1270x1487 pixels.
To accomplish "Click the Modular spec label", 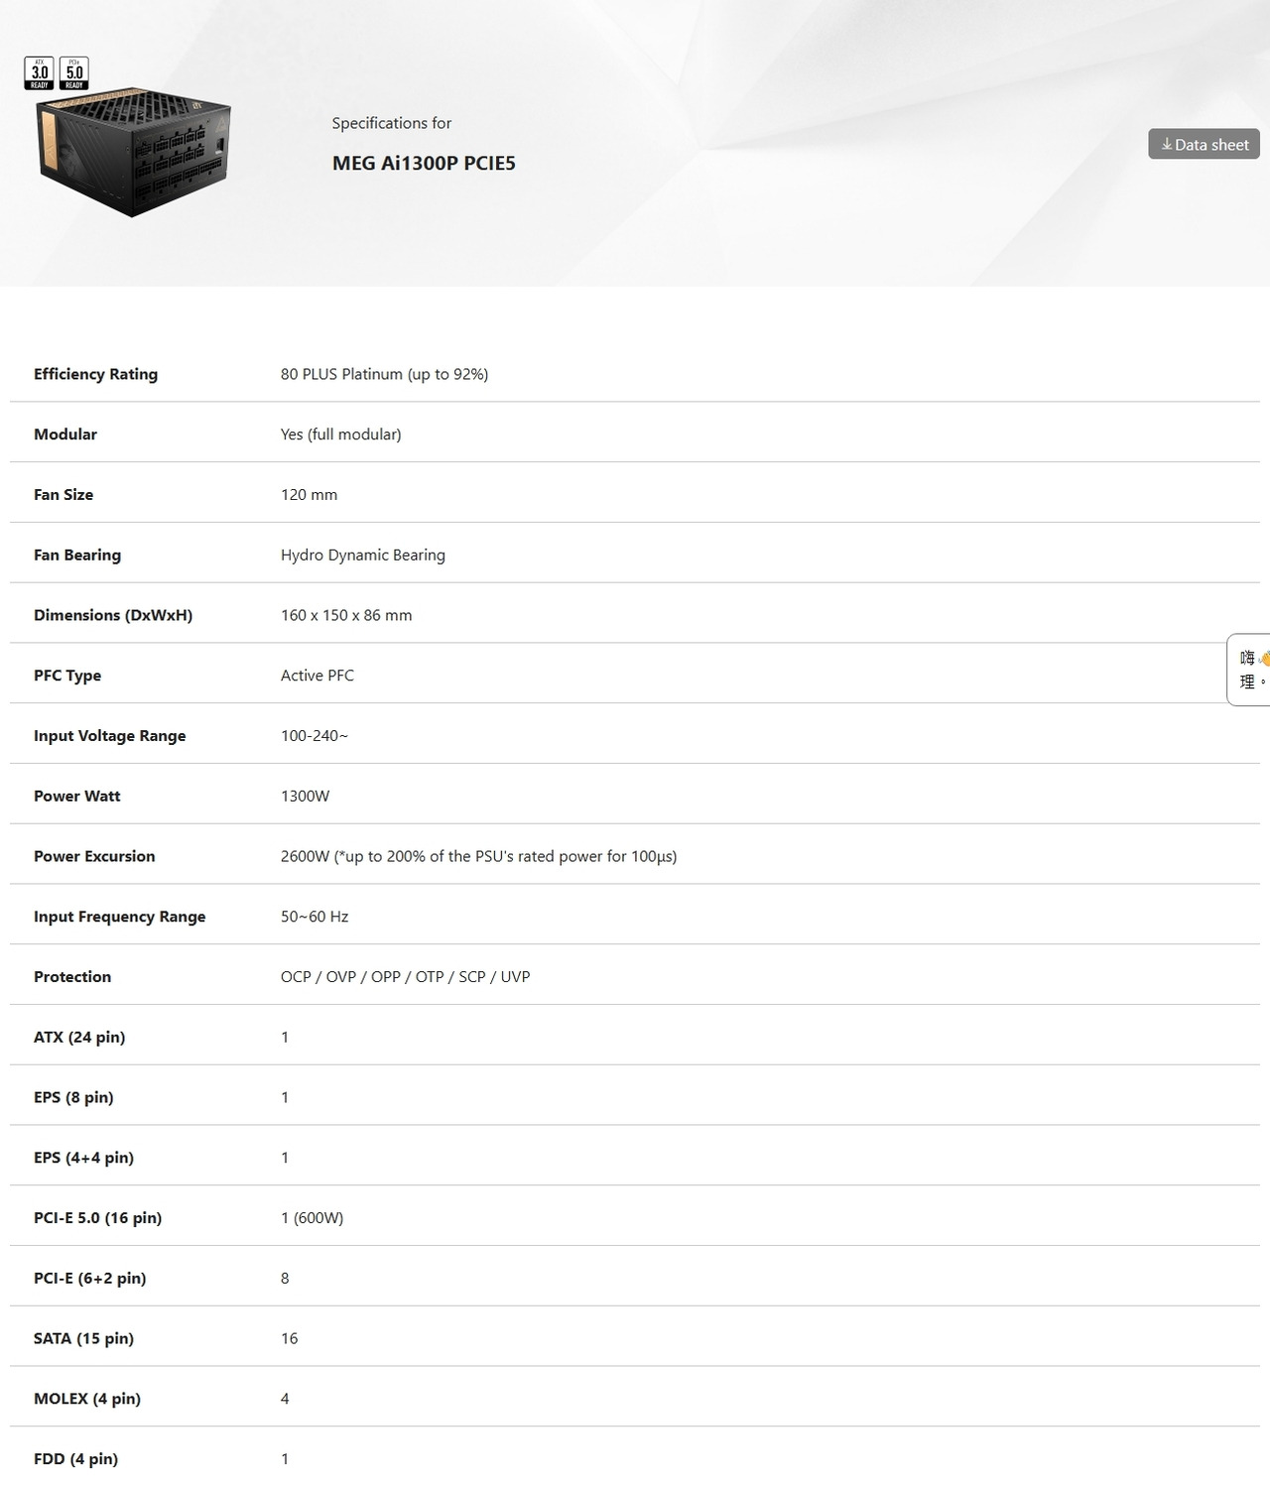I will click(65, 434).
